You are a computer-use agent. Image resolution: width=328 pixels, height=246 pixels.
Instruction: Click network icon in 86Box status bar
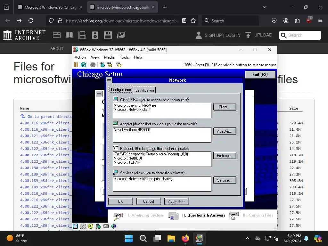[x=98, y=226]
